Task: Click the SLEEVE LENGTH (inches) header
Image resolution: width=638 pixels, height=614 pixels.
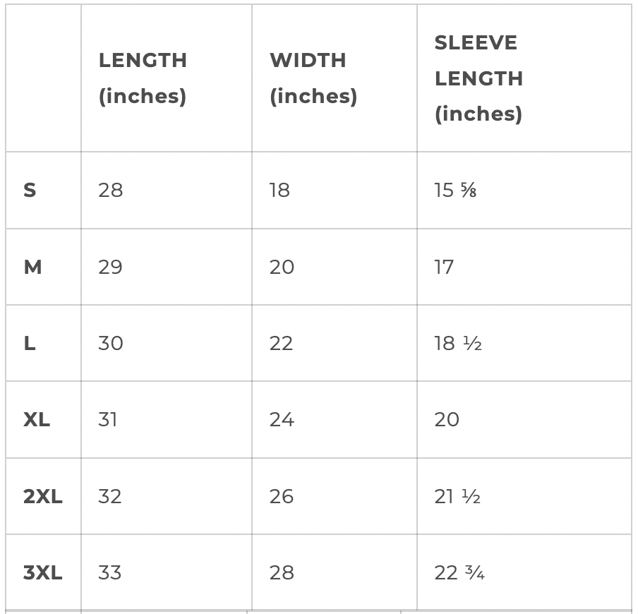Action: (x=479, y=78)
